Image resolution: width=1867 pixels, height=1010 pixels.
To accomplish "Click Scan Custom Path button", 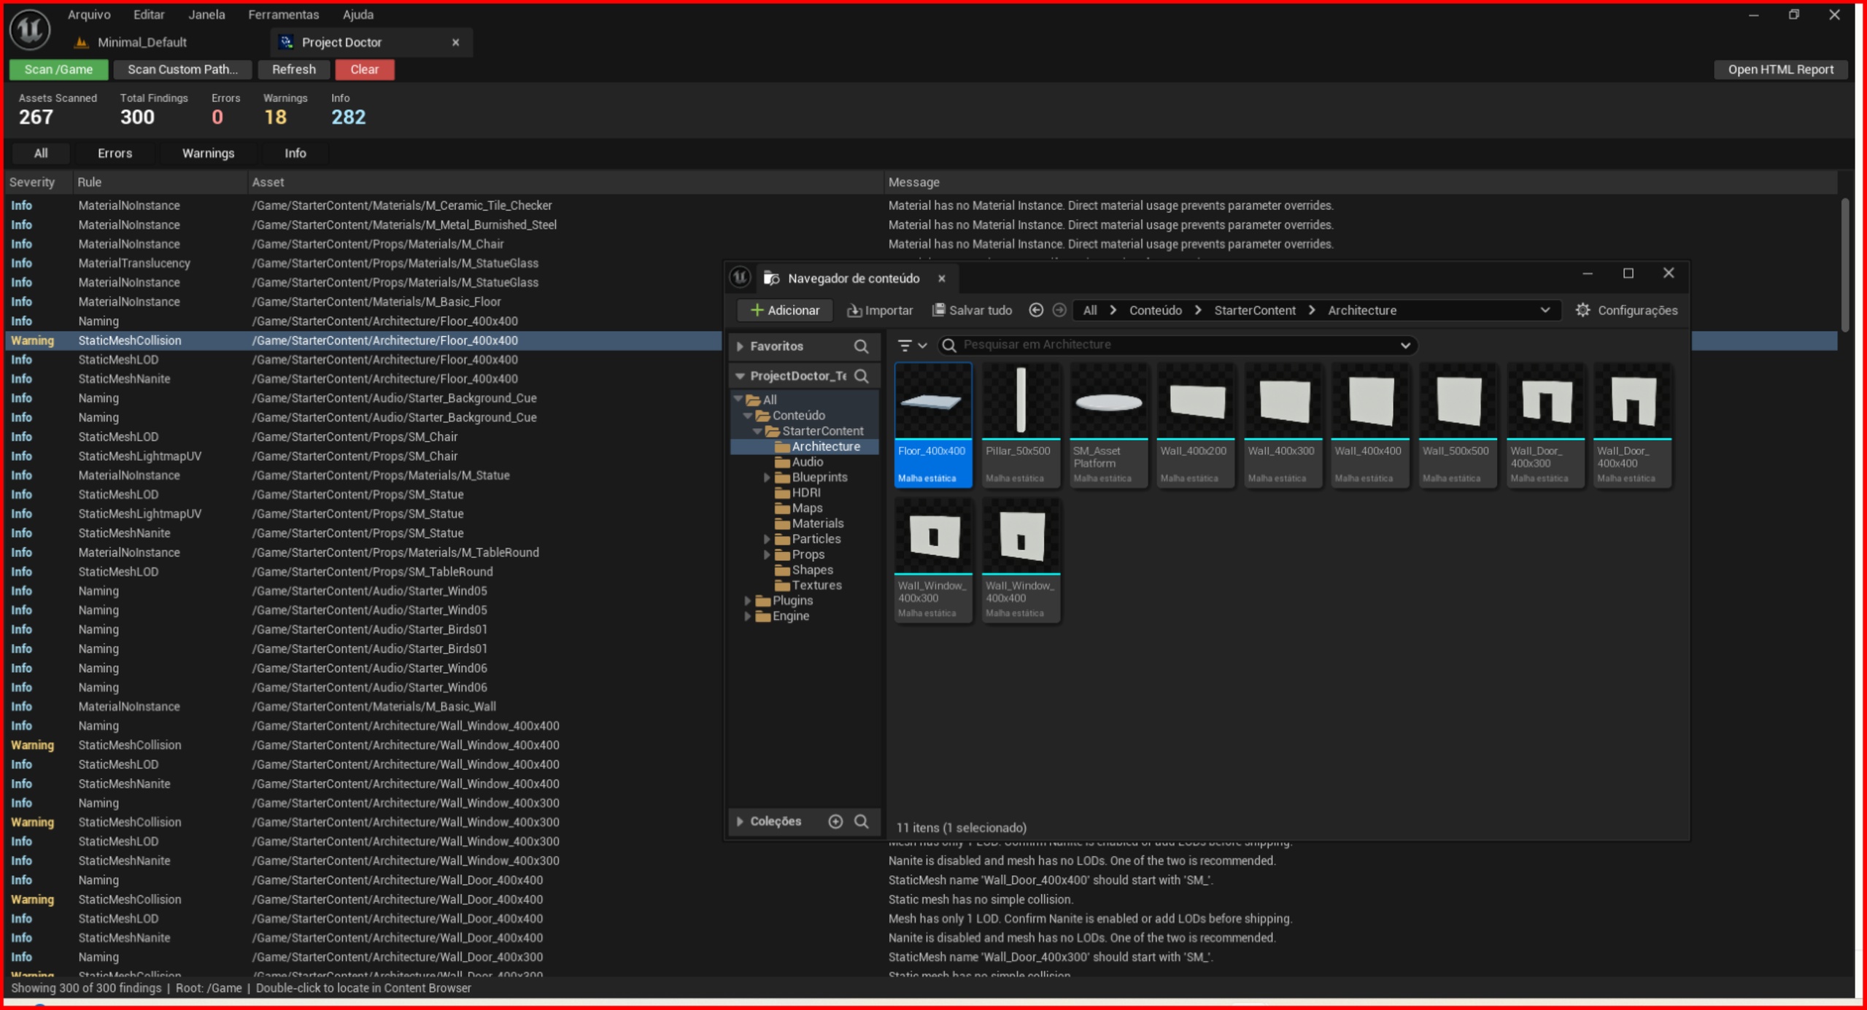I will coord(182,69).
